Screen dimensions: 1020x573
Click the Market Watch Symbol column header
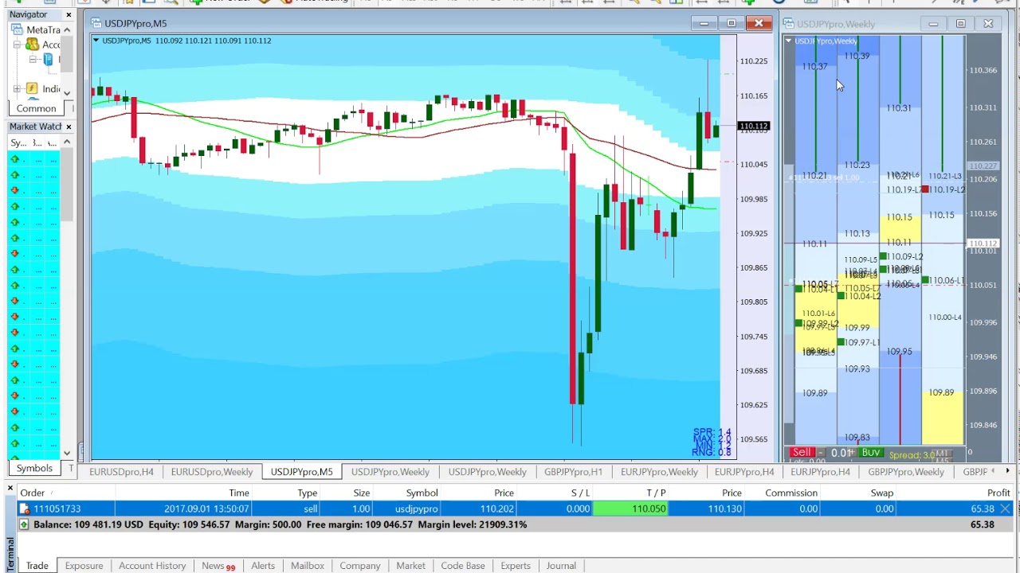click(18, 142)
